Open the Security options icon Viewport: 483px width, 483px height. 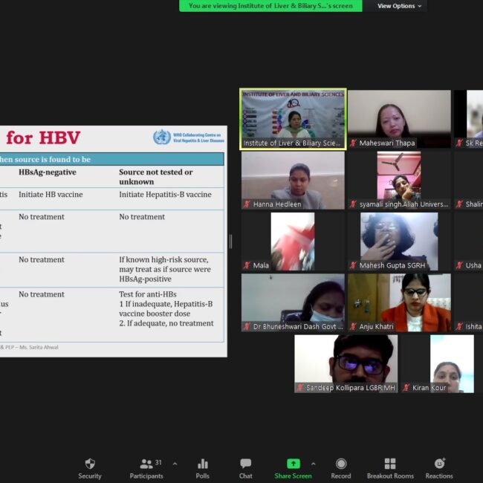click(x=90, y=464)
